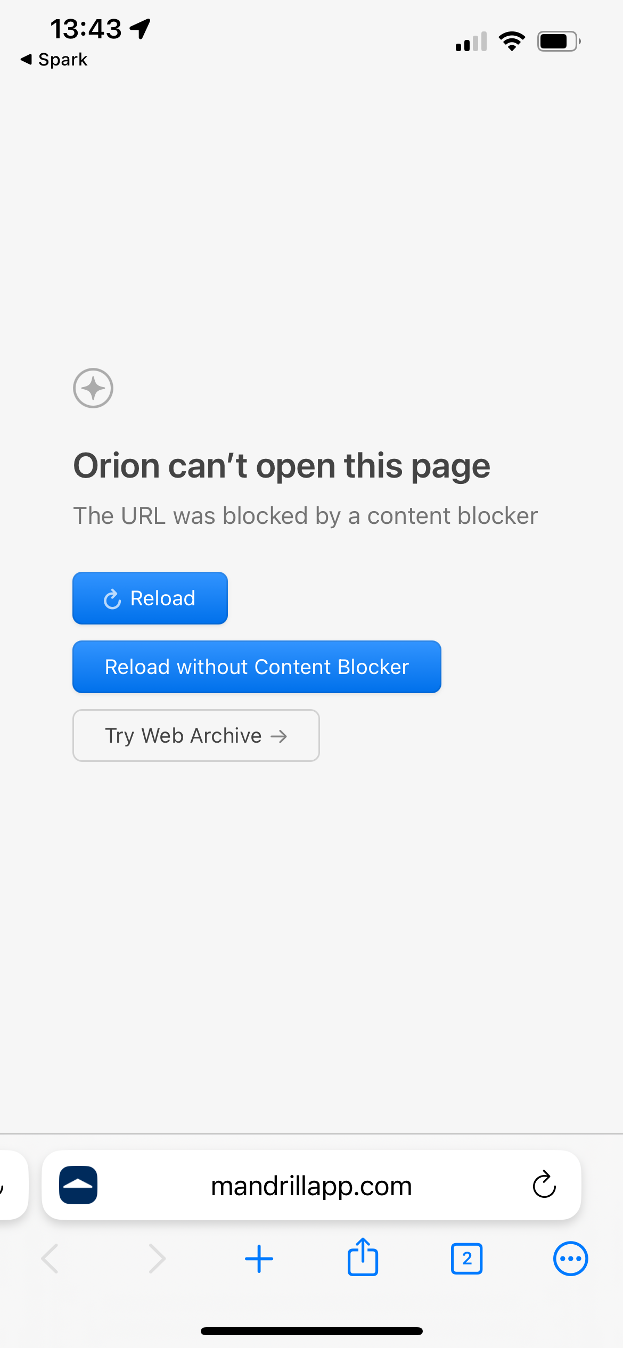Tap the dark blue site icon in address bar
The image size is (623, 1348).
pos(78,1185)
